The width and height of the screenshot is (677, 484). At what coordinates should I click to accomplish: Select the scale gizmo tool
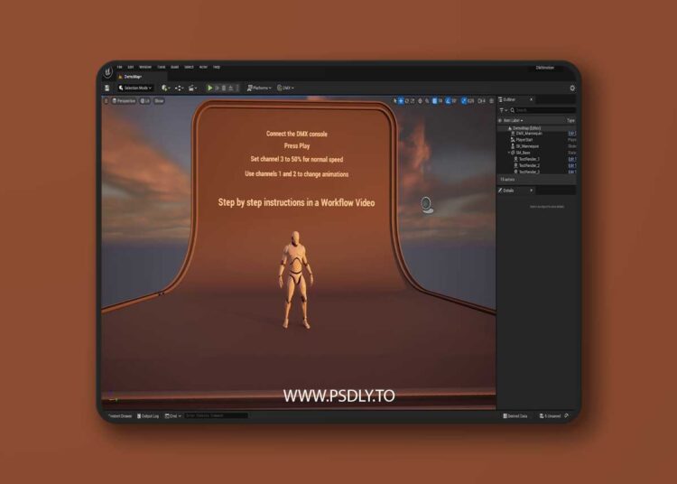[x=414, y=100]
